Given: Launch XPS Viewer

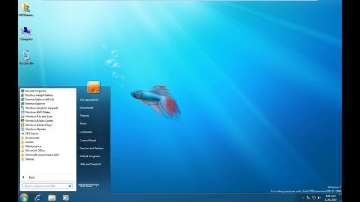Looking at the screenshot, I should (x=30, y=134).
